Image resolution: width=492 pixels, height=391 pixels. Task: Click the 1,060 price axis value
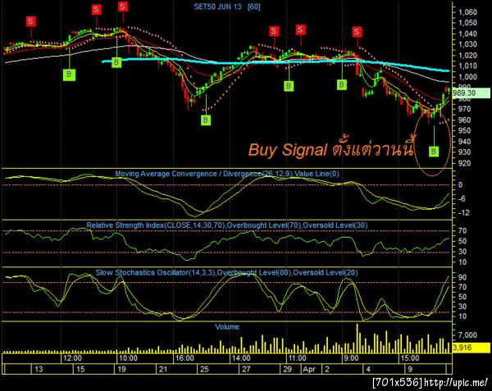click(x=467, y=12)
